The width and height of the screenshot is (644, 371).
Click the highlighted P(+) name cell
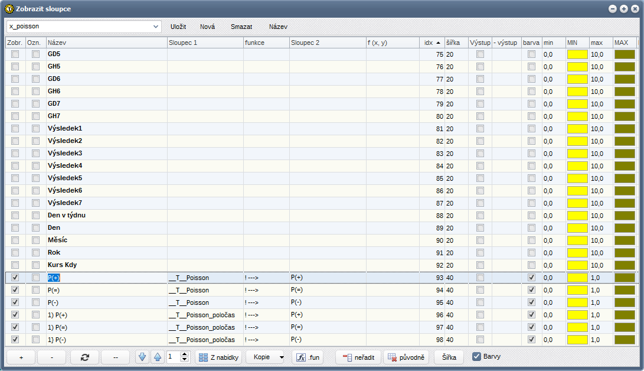click(x=54, y=278)
